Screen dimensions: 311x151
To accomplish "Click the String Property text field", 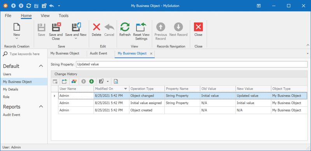I will click(192, 64).
